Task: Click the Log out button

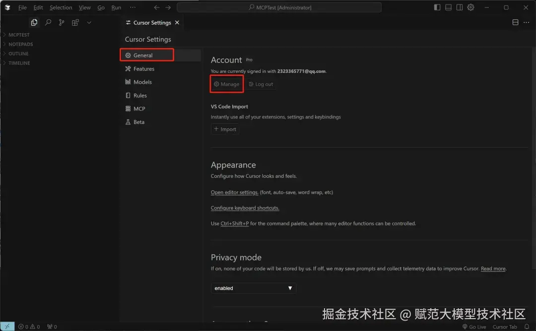Action: pos(261,84)
